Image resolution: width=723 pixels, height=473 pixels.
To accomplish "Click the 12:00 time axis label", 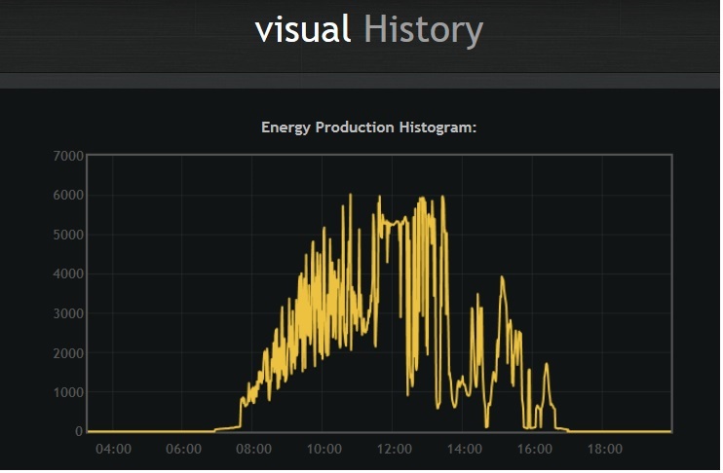I will [395, 449].
